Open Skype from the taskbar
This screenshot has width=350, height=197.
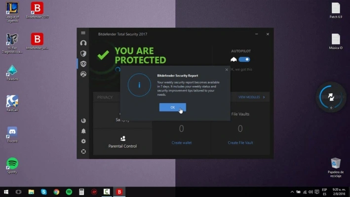44,192
